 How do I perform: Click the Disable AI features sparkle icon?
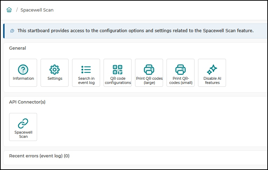[x=212, y=70]
